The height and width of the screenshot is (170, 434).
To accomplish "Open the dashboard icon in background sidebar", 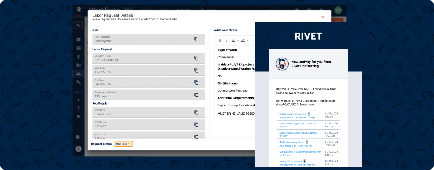I will pyautogui.click(x=79, y=39).
